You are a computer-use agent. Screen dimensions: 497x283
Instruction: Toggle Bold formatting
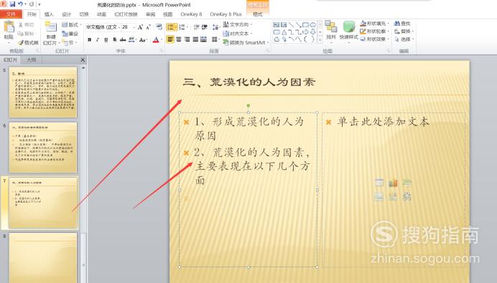90,39
